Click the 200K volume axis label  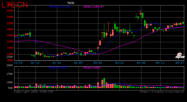pyautogui.click(x=10, y=65)
